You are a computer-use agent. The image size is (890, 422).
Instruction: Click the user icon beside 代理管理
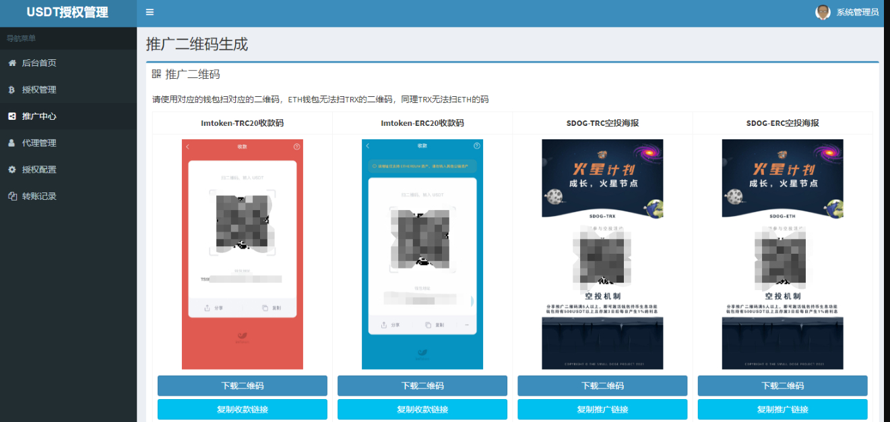pos(12,143)
